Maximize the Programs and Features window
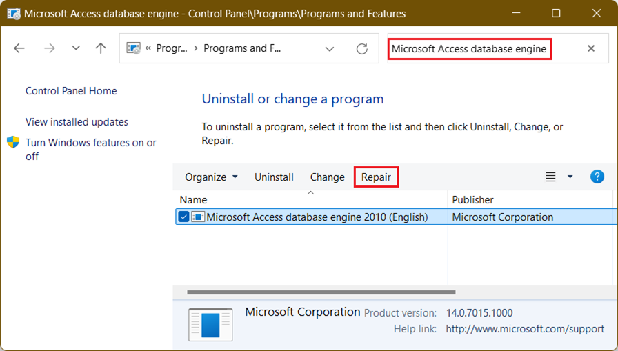 point(556,13)
